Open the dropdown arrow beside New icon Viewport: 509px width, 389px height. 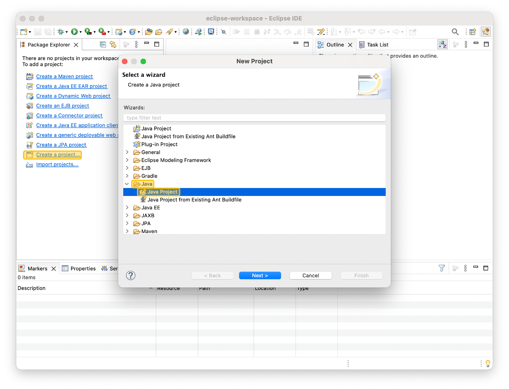tap(30, 32)
